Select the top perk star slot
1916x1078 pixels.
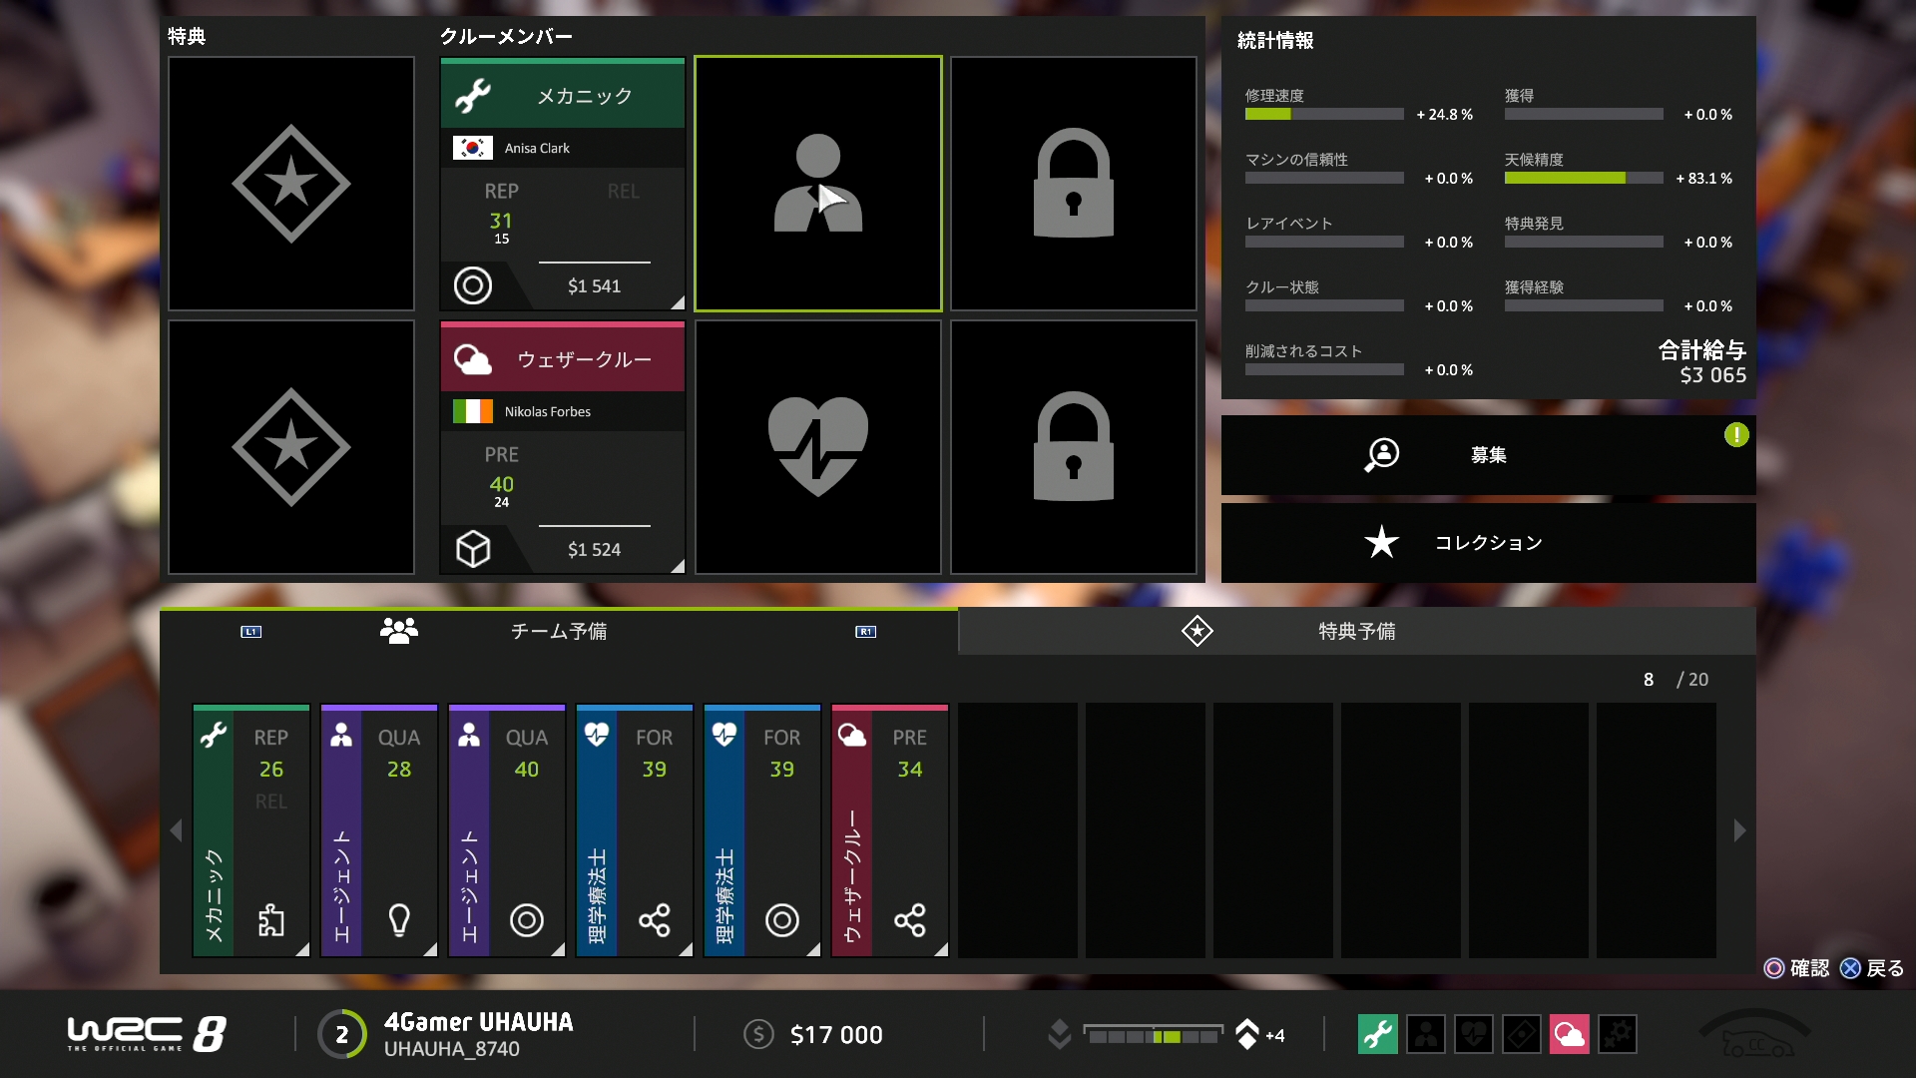click(x=290, y=184)
